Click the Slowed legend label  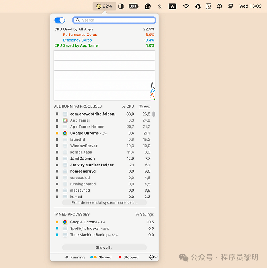click(105, 257)
